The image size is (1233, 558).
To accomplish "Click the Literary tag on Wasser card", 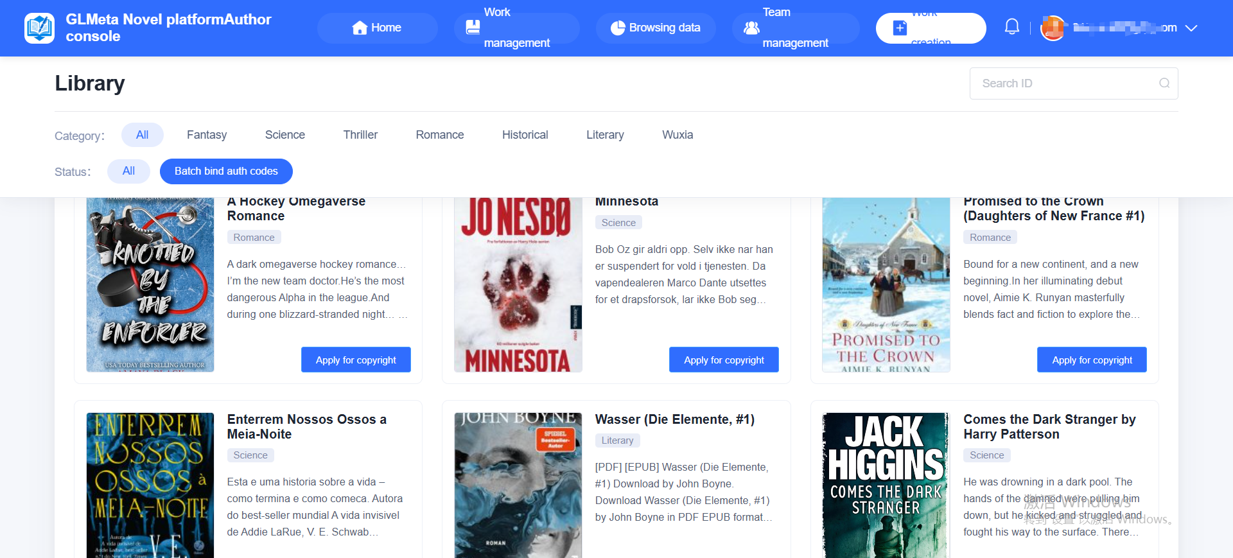I will pyautogui.click(x=617, y=440).
